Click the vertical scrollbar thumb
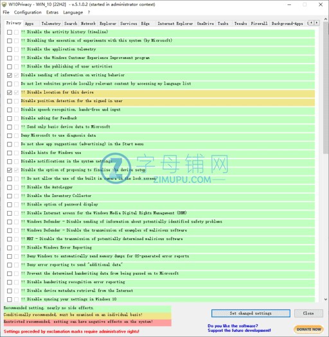The height and width of the screenshot is (337, 329). (x=326, y=88)
